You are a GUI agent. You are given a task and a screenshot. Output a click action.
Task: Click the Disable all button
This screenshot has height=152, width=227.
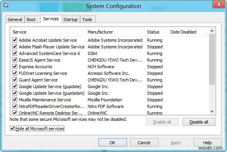point(199,122)
